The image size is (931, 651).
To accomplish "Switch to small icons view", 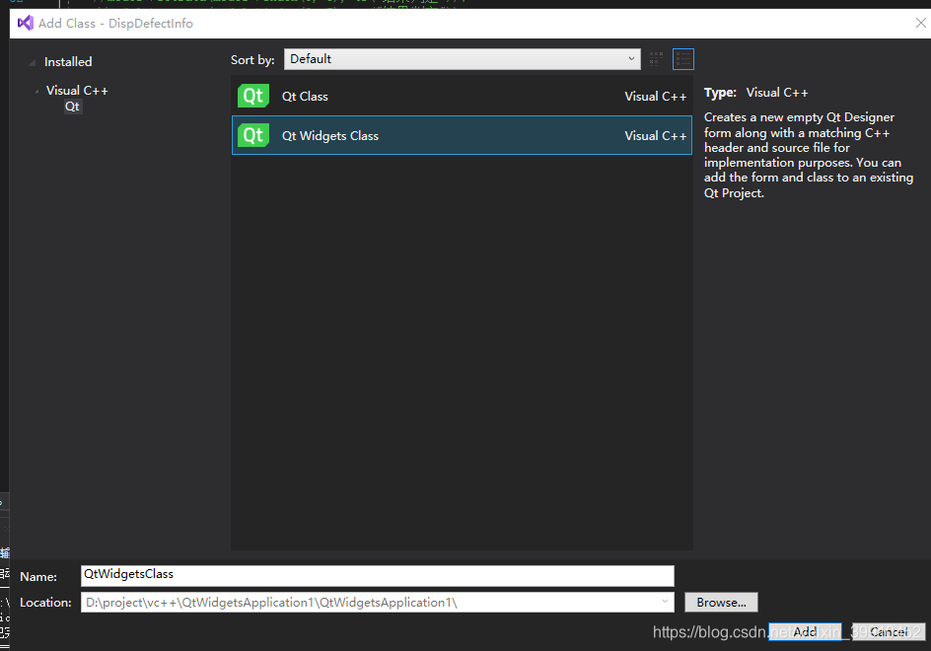I will [656, 59].
